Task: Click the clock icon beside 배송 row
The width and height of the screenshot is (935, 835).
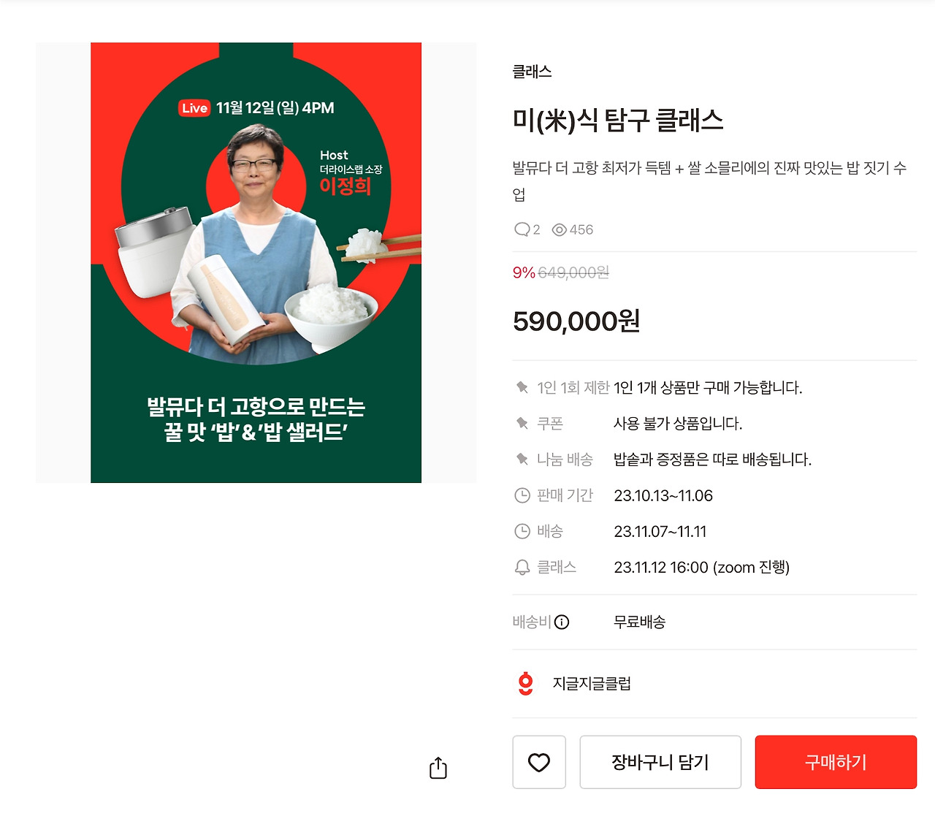Action: pyautogui.click(x=522, y=531)
